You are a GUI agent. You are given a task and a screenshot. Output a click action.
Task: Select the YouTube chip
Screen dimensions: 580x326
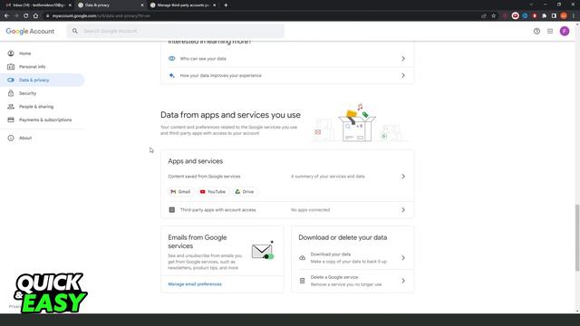point(213,191)
